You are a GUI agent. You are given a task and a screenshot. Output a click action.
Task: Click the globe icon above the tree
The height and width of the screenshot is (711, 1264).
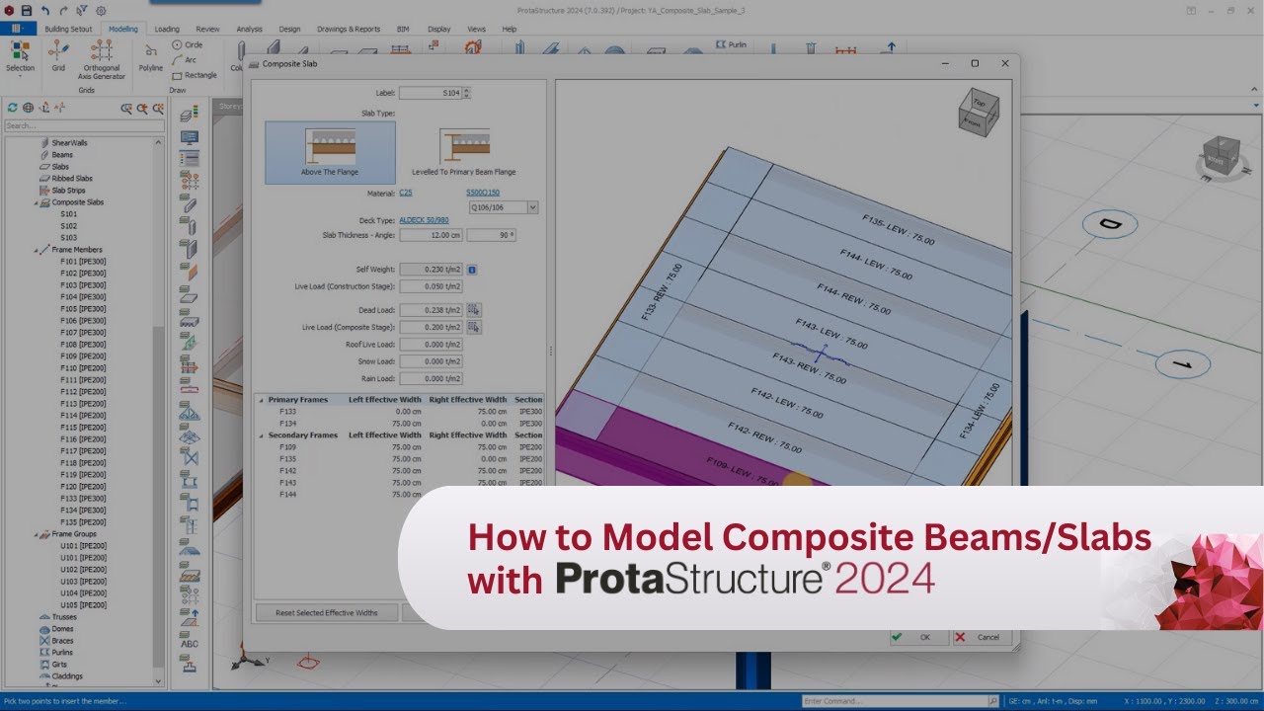point(28,108)
